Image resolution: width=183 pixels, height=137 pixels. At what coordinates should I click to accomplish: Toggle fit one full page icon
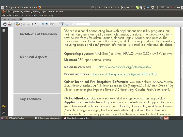pos(67,24)
